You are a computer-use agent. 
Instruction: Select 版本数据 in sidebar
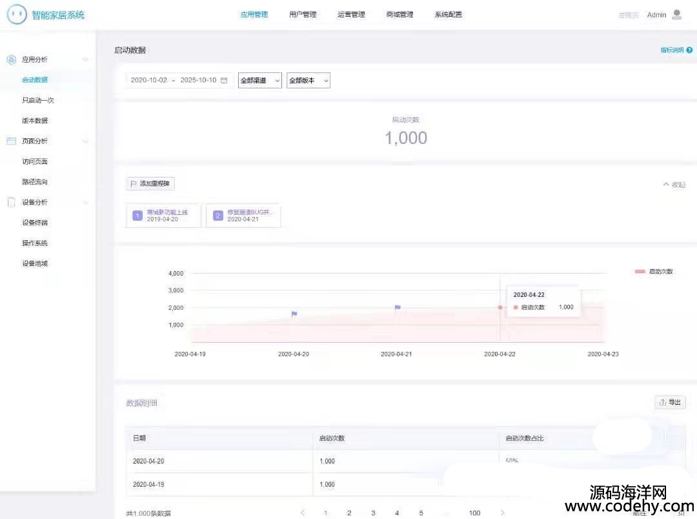tap(35, 121)
